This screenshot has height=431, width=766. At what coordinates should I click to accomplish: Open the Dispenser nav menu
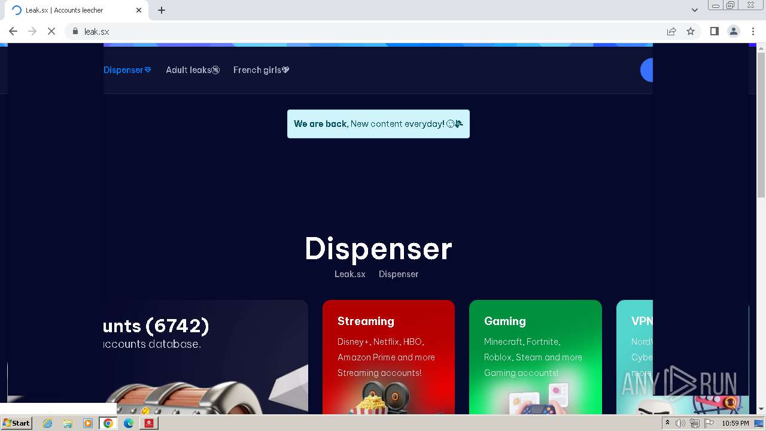127,70
